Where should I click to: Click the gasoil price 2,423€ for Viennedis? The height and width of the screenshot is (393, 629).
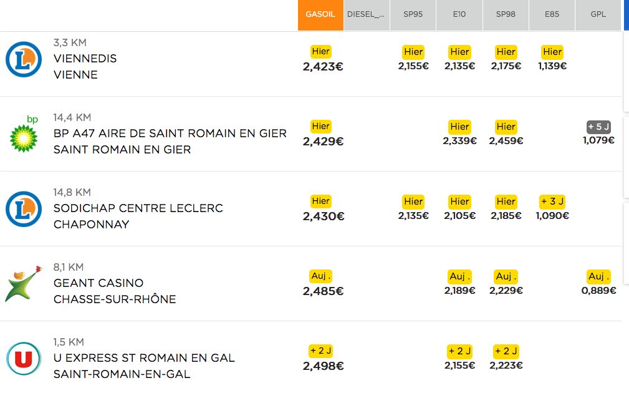click(x=323, y=67)
